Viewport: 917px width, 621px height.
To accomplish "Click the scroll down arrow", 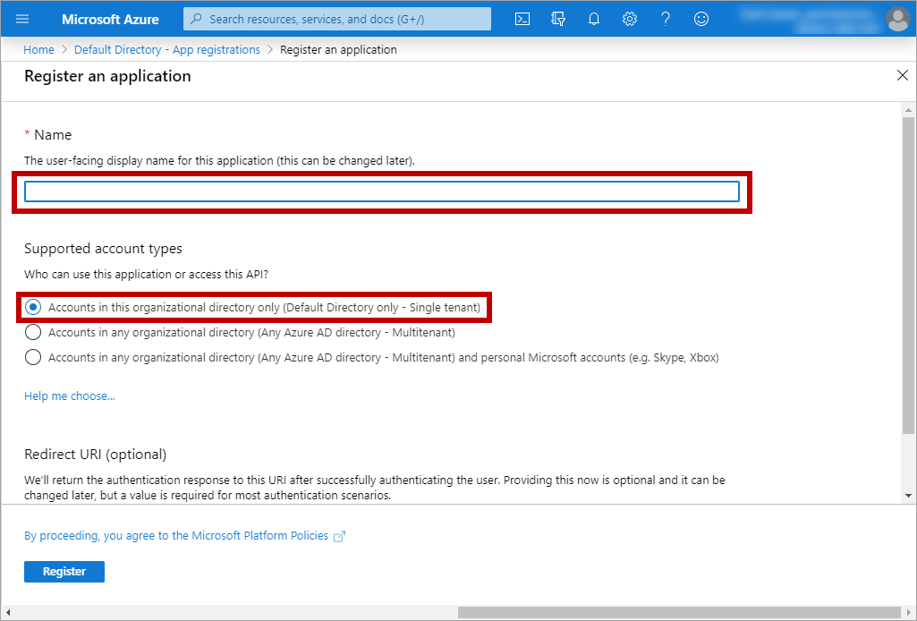I will [908, 496].
